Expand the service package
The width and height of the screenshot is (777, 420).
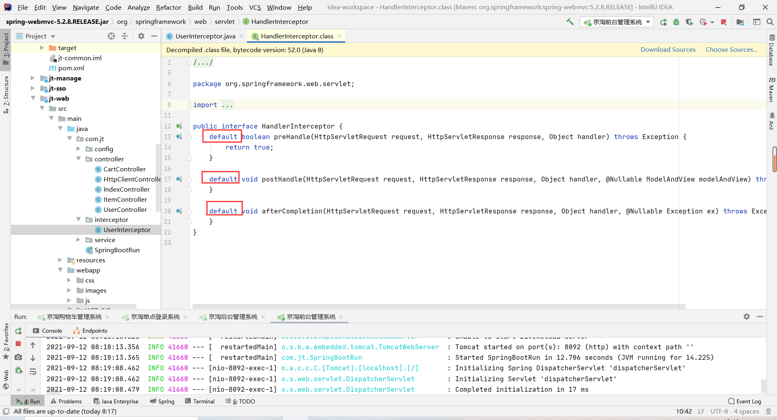(x=79, y=240)
